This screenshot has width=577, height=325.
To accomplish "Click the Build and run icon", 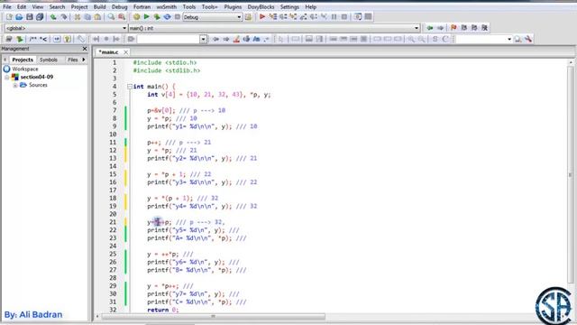I will tap(157, 17).
